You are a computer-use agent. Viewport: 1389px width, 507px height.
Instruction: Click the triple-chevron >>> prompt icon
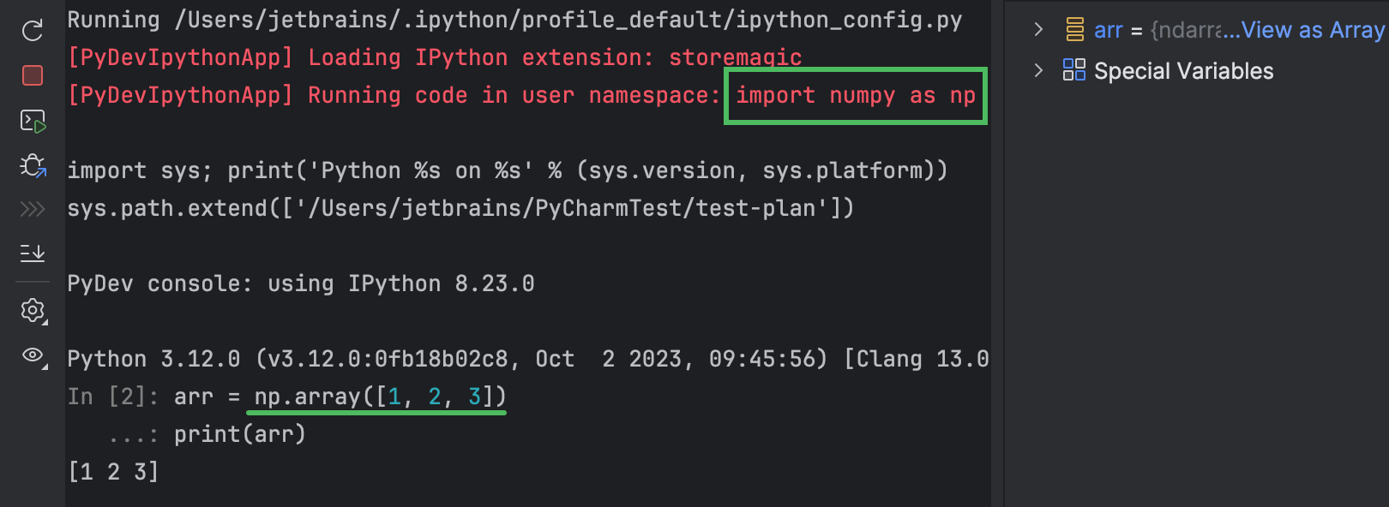point(33,209)
